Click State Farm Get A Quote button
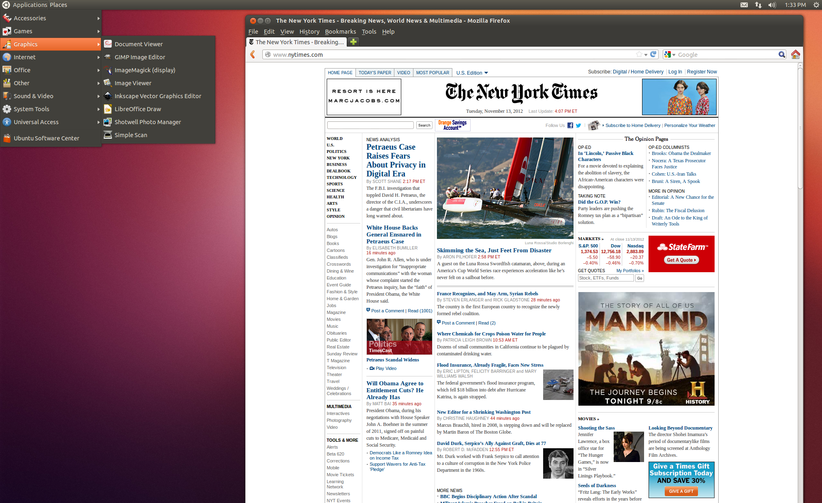Image resolution: width=822 pixels, height=503 pixels. [x=681, y=260]
